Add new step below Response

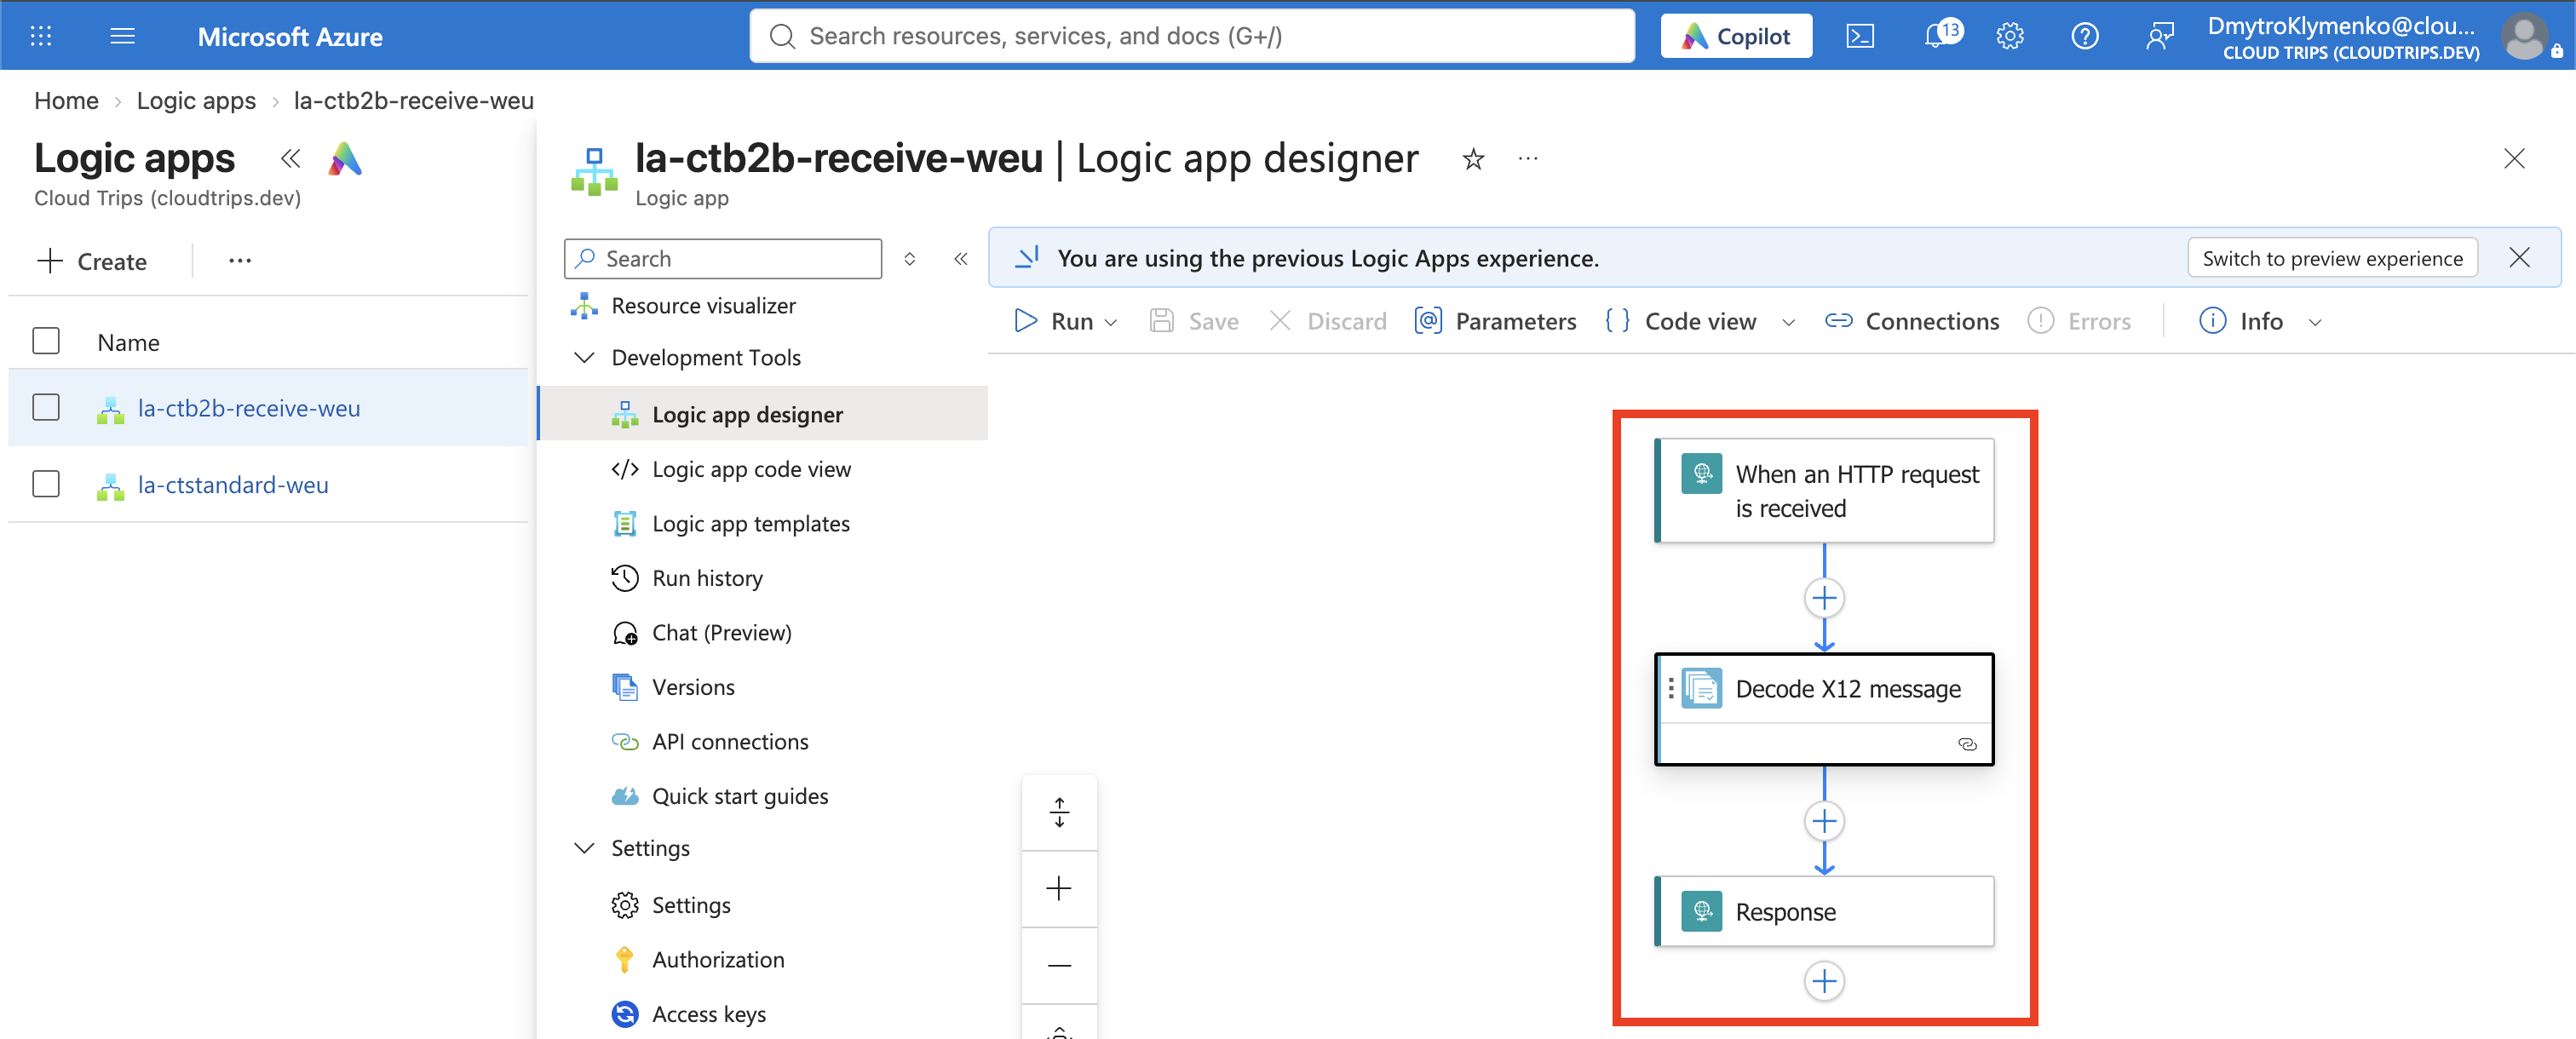pos(1824,981)
